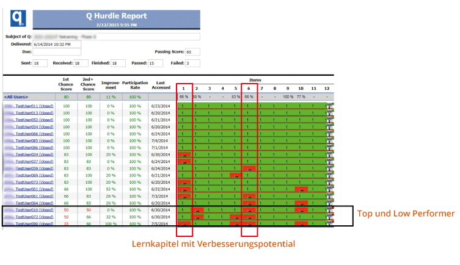
Task: Click TestUser001's red item 10 cell
Action: pyautogui.click(x=300, y=189)
